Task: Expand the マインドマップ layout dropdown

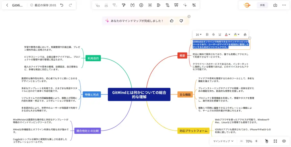Action: tap(223, 141)
